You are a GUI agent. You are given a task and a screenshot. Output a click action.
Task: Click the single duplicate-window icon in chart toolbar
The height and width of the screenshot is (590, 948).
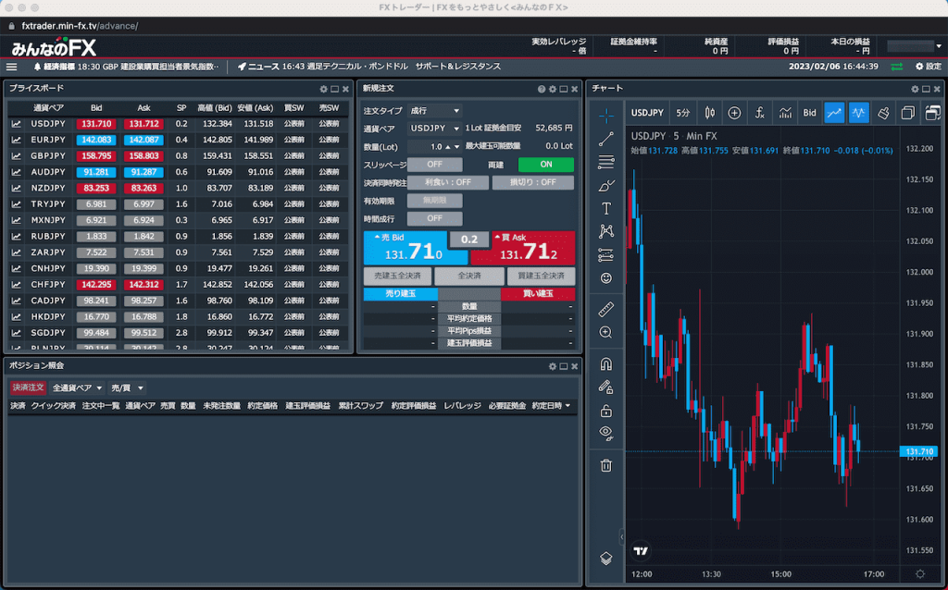click(907, 113)
